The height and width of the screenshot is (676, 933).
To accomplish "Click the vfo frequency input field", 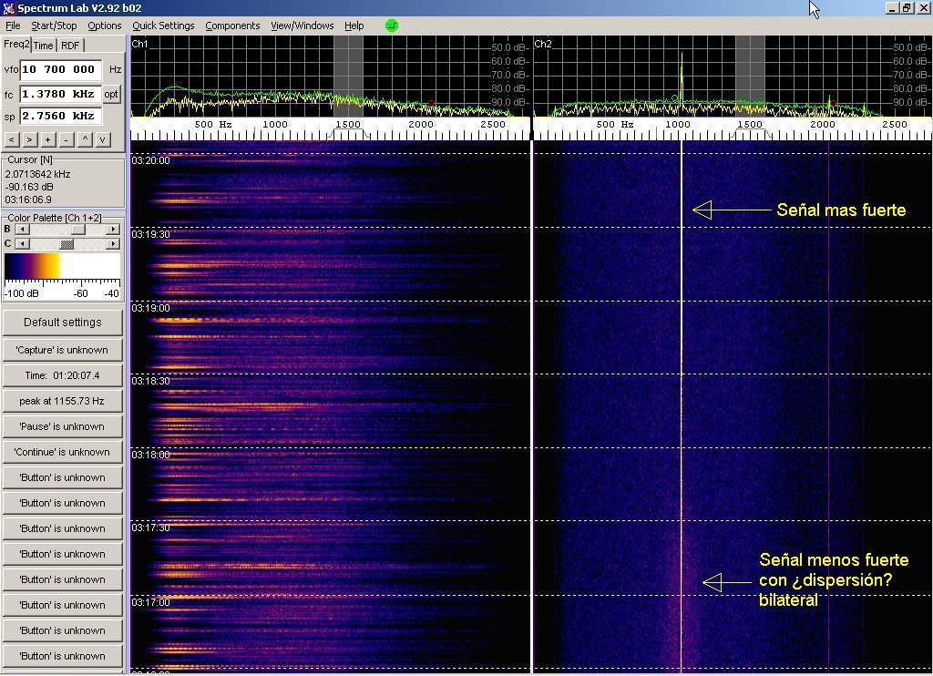I will pyautogui.click(x=59, y=69).
